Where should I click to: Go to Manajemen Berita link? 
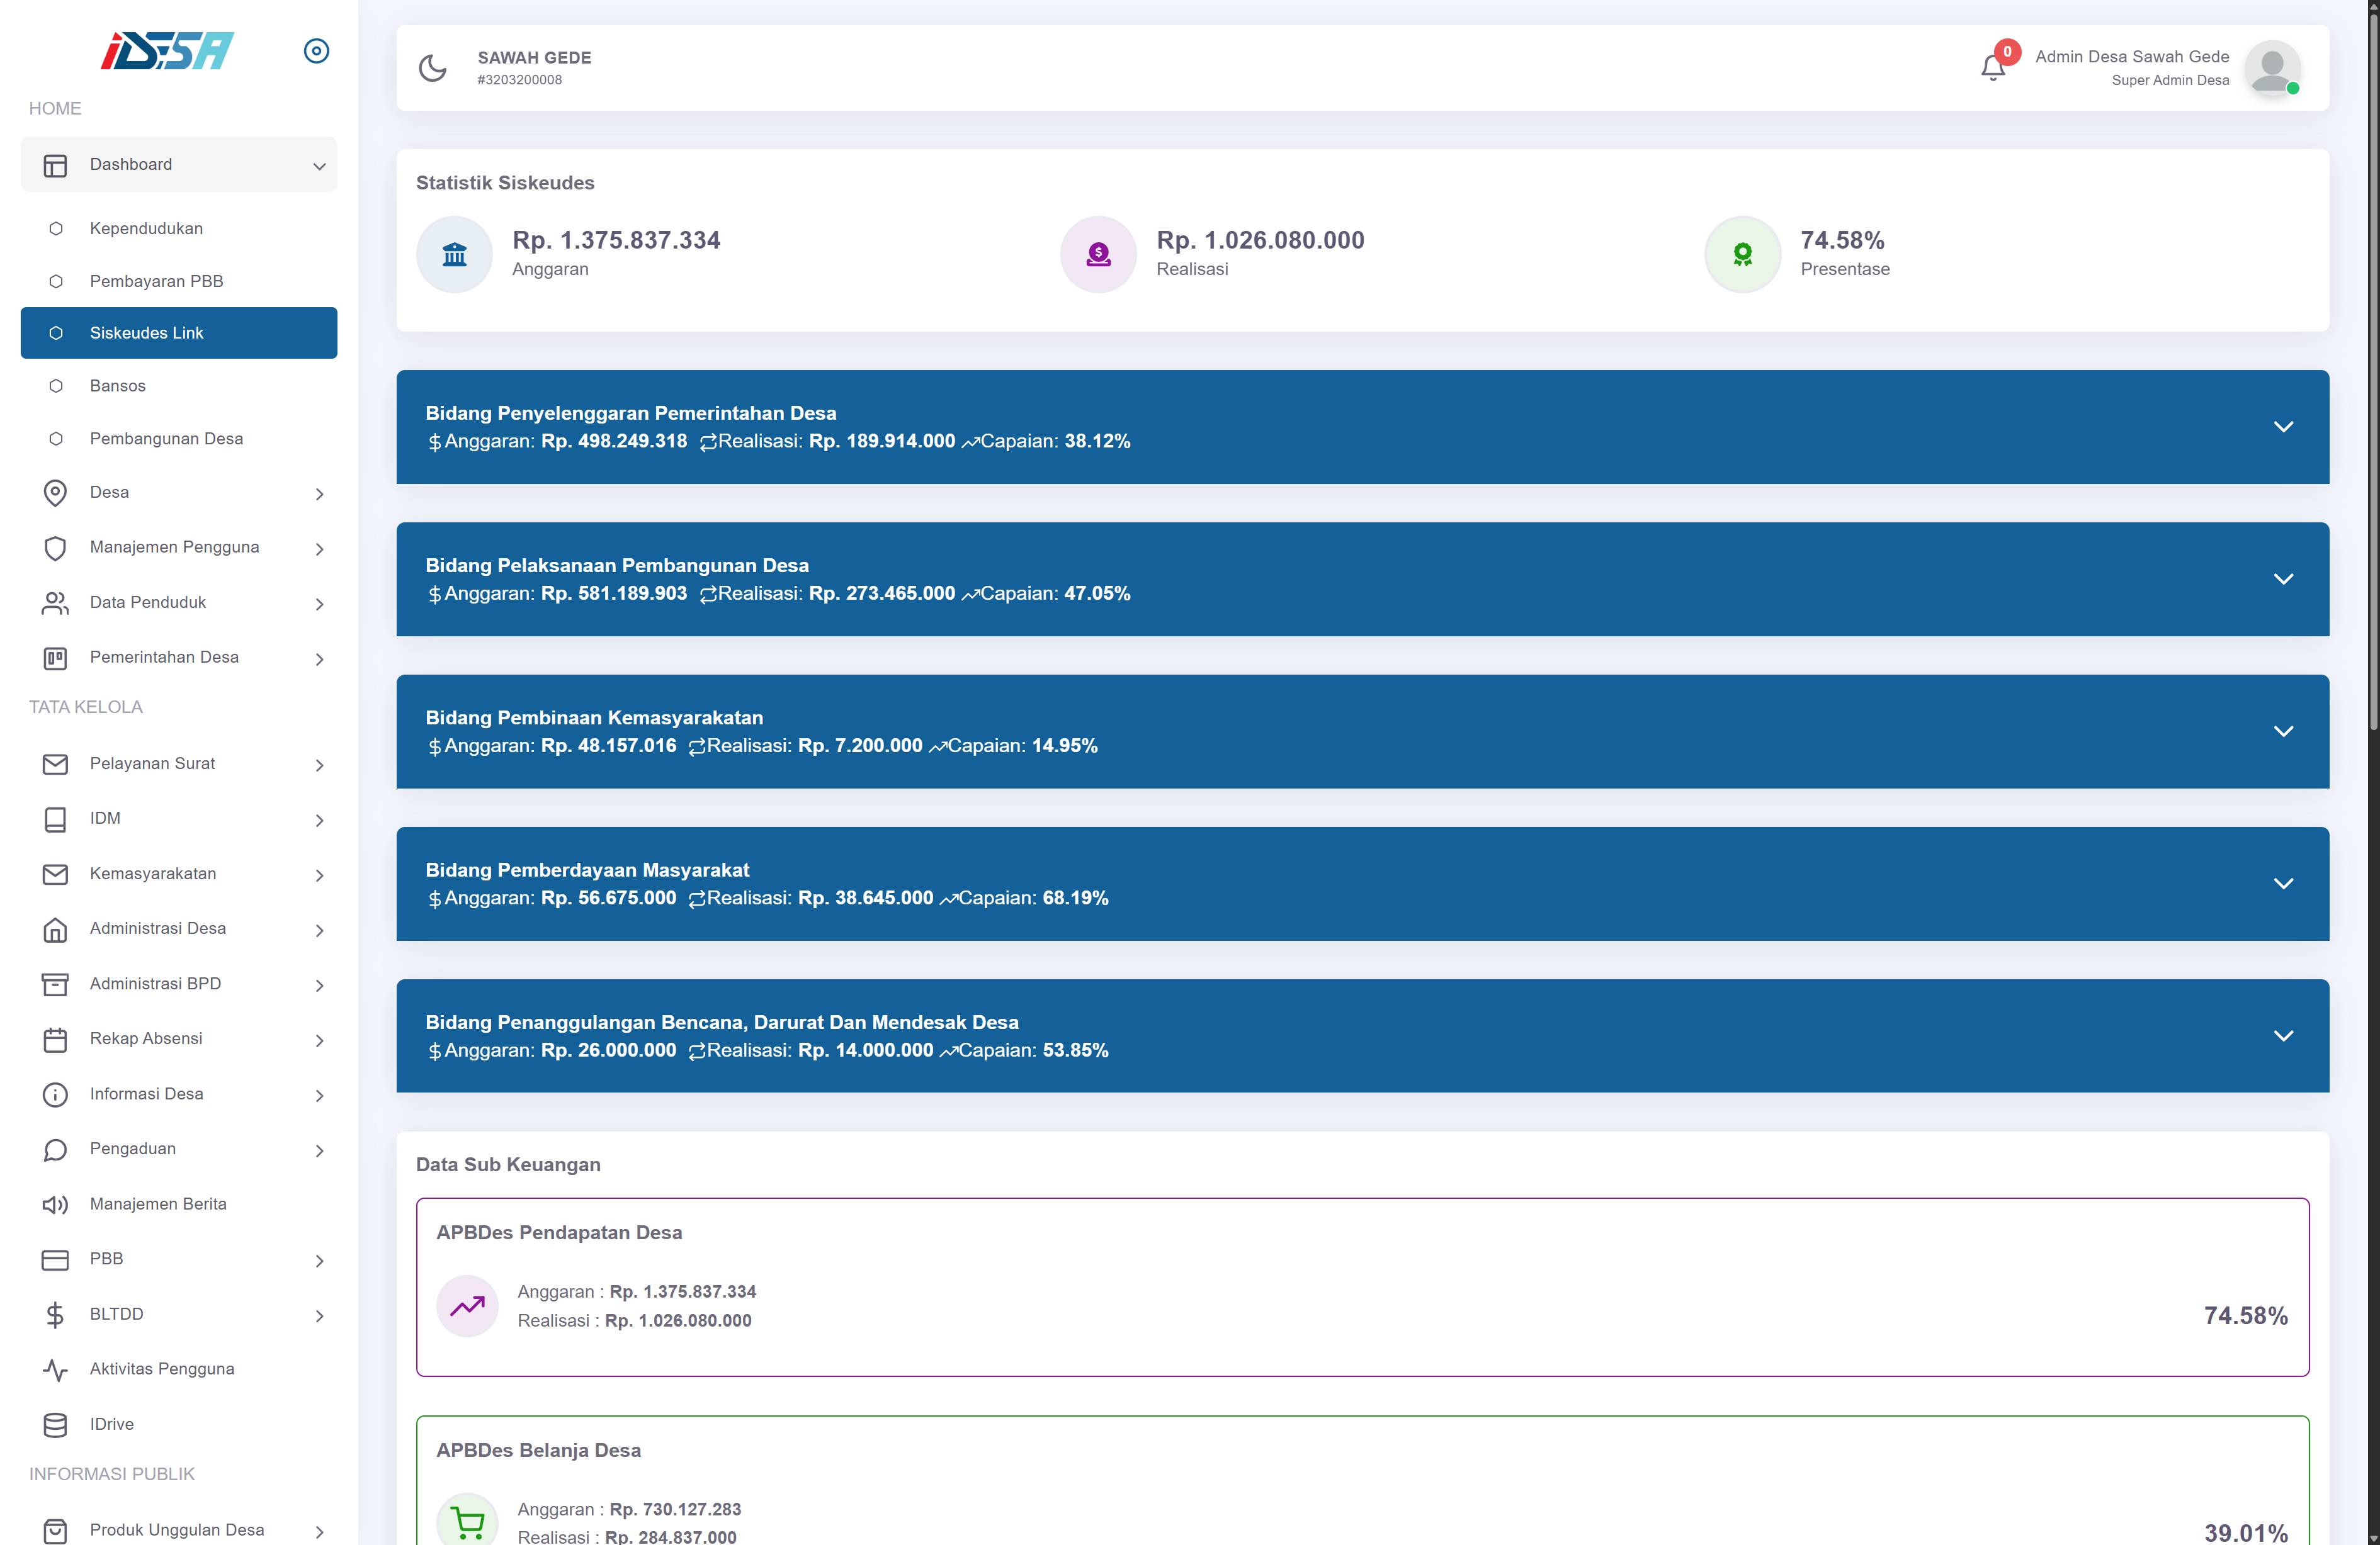point(158,1203)
